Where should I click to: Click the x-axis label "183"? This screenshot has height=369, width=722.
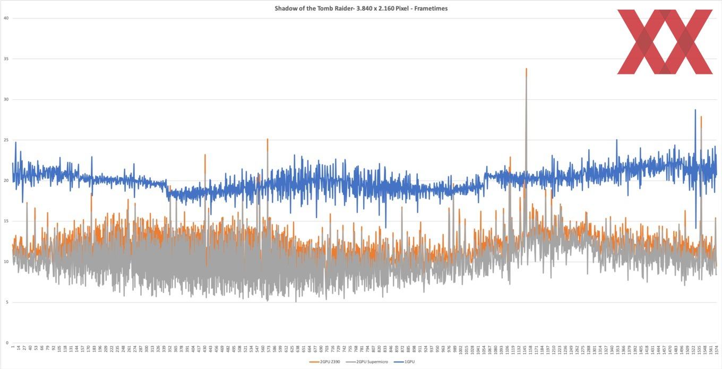click(94, 349)
